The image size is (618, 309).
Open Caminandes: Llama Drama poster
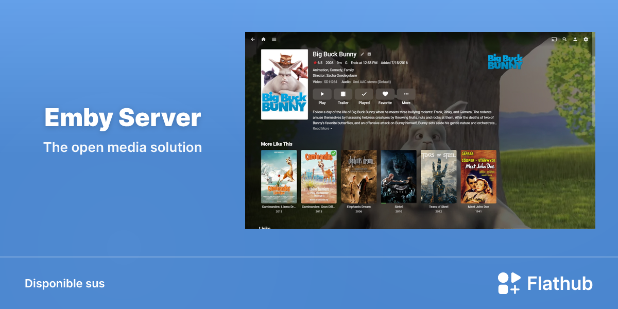pos(279,177)
